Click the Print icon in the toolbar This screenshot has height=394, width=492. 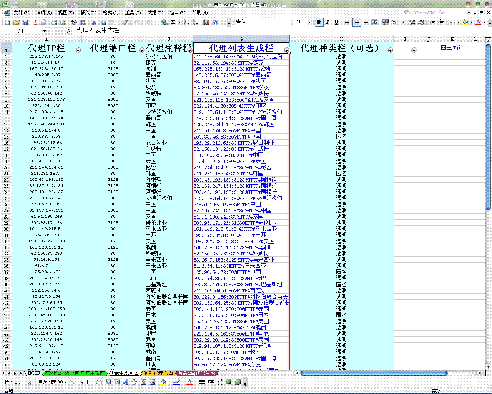click(x=54, y=22)
